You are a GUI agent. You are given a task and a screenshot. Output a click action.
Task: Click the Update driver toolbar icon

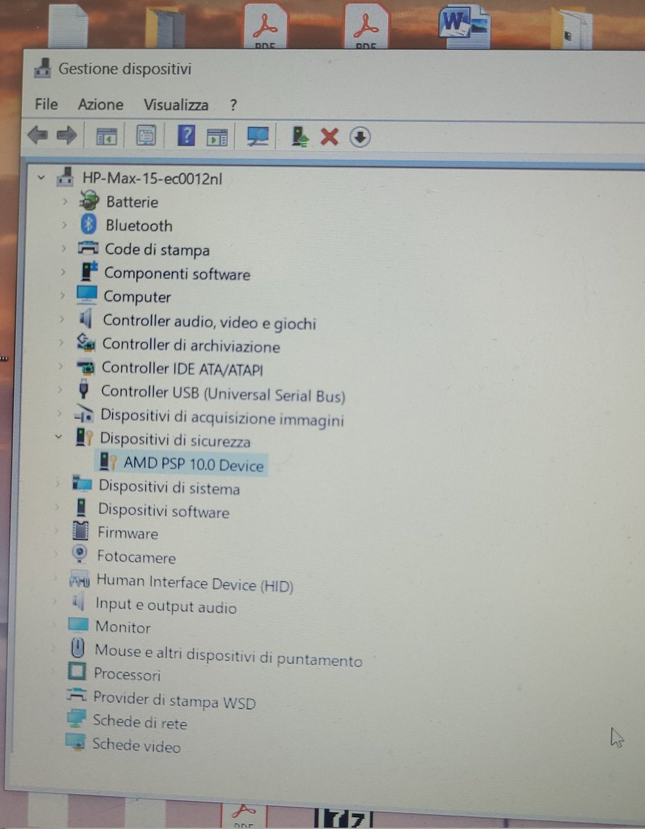pos(300,137)
